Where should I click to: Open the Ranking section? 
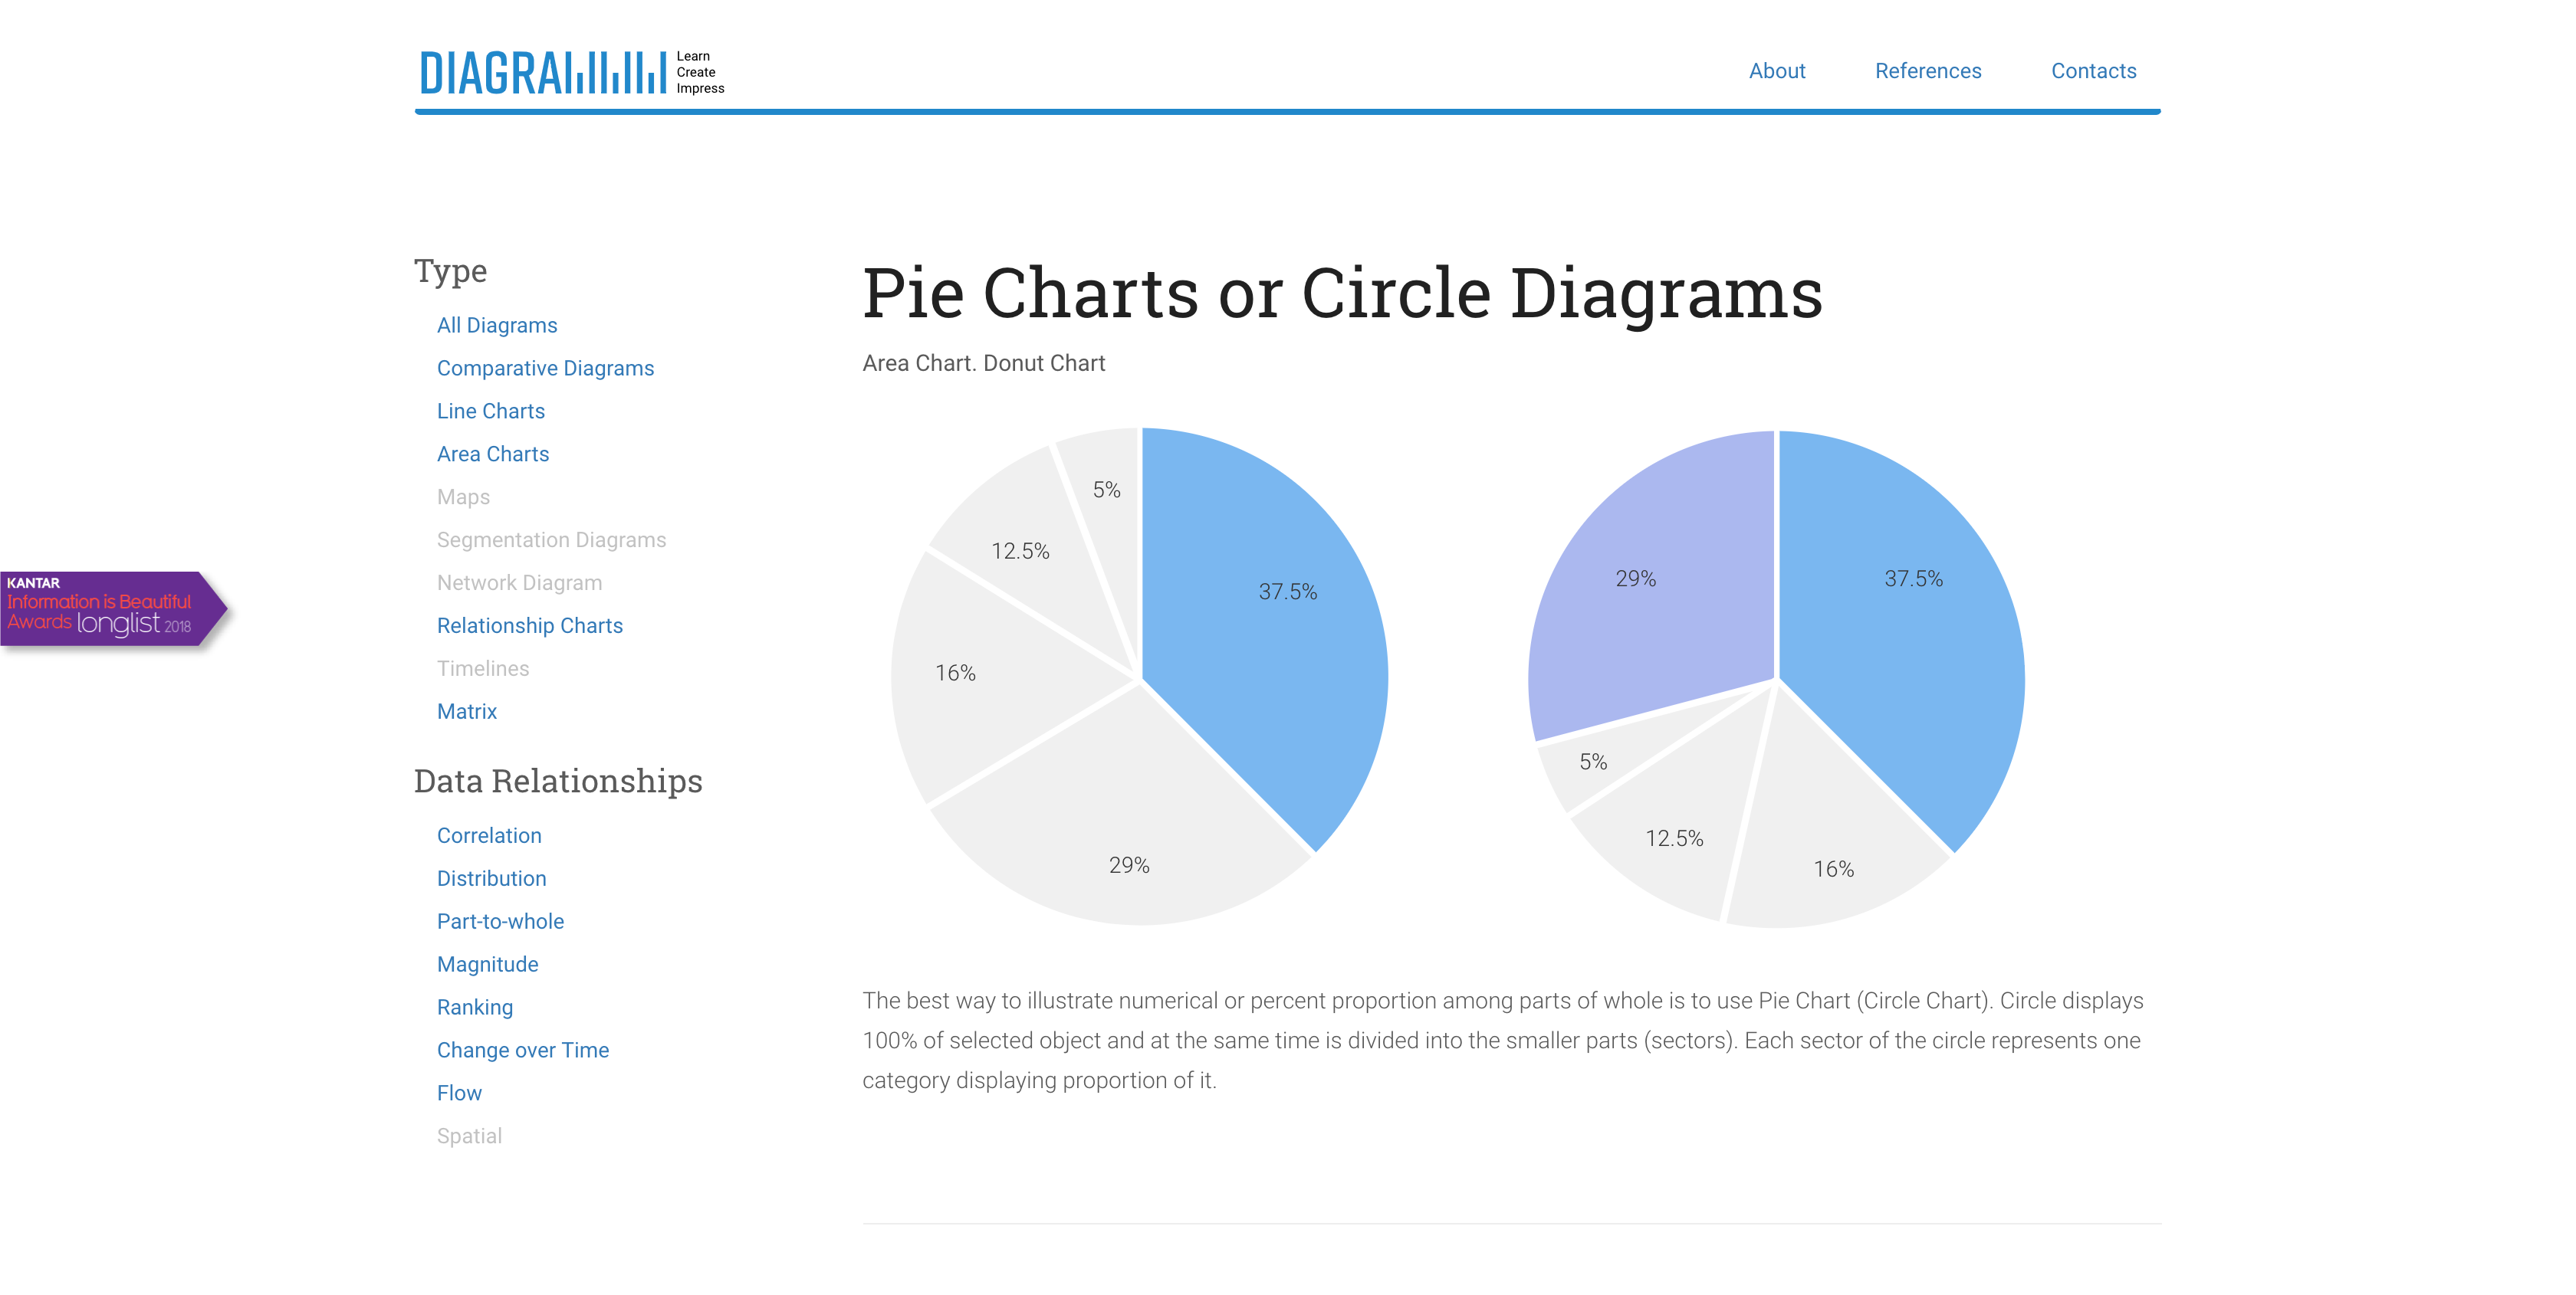[x=475, y=1007]
